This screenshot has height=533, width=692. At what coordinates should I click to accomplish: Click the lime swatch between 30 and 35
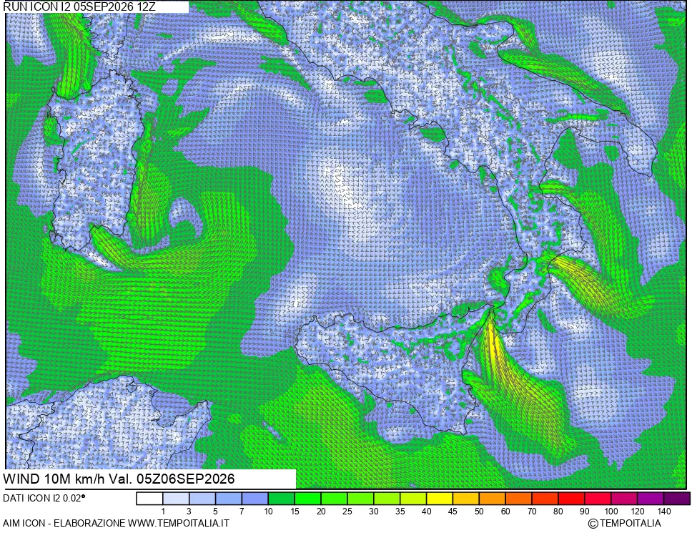coord(387,499)
